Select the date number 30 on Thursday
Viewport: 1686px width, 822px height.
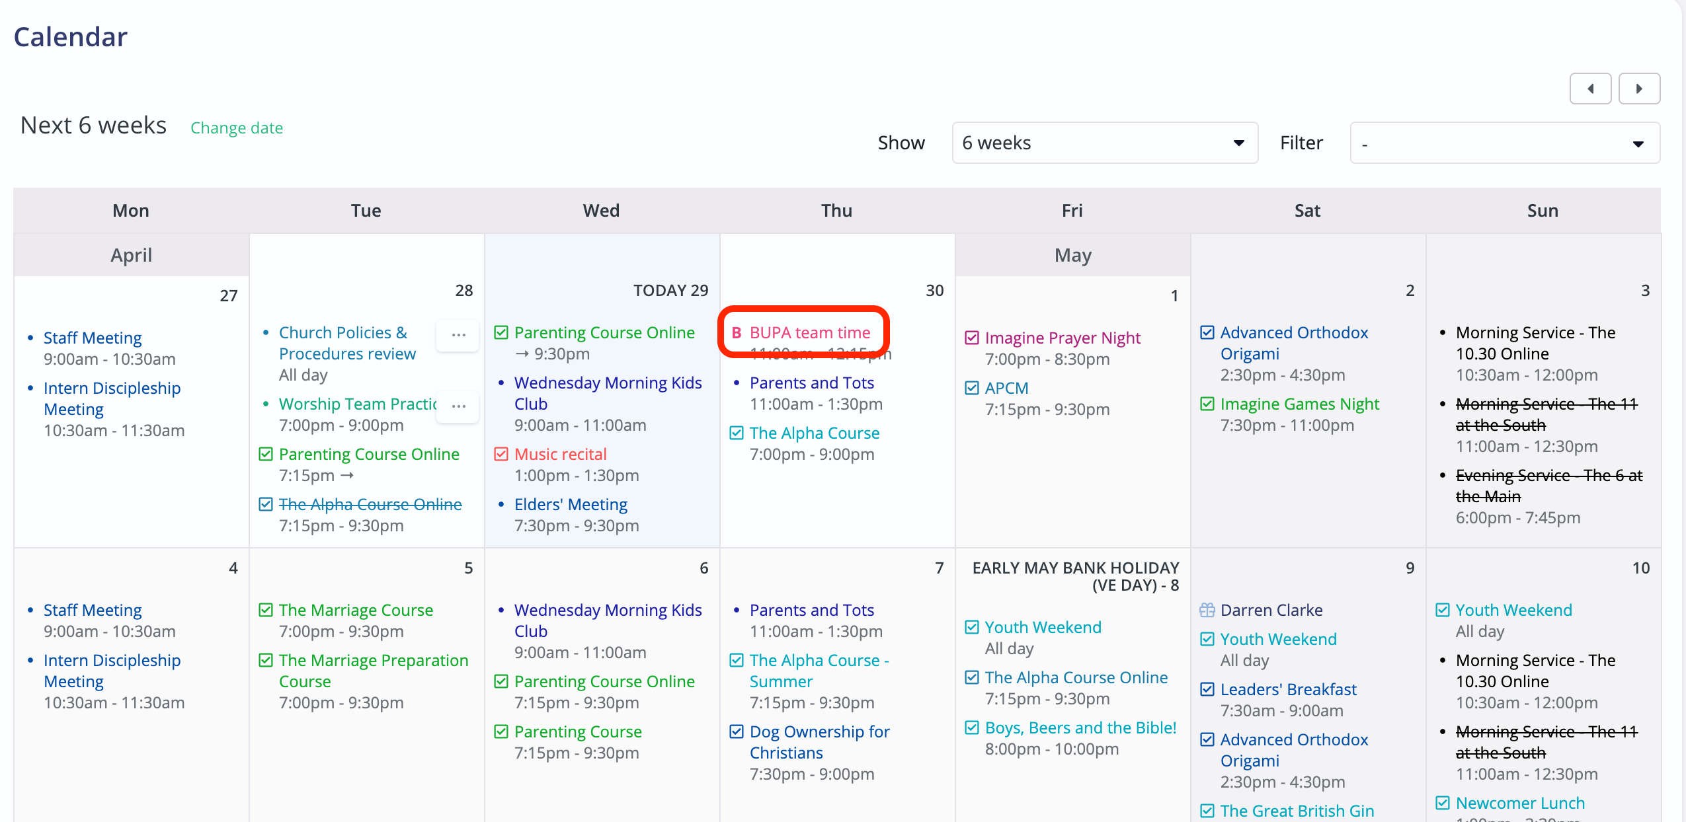pyautogui.click(x=935, y=290)
